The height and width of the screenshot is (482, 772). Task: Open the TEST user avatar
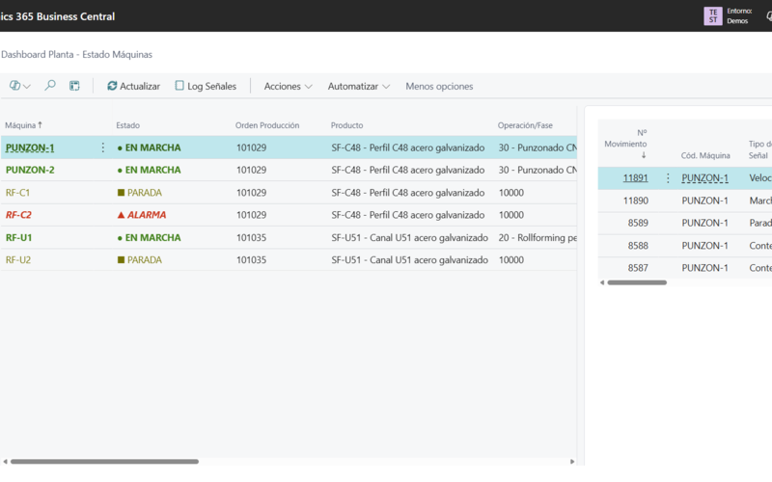tap(712, 15)
